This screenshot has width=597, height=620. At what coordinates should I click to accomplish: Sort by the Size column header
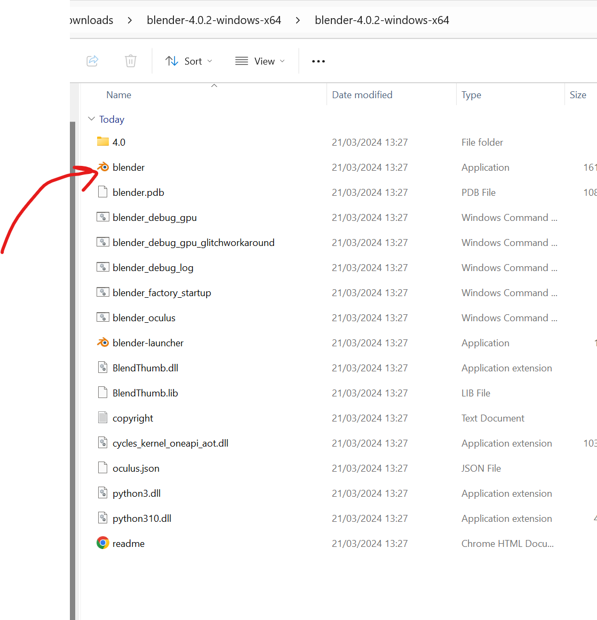pos(578,95)
